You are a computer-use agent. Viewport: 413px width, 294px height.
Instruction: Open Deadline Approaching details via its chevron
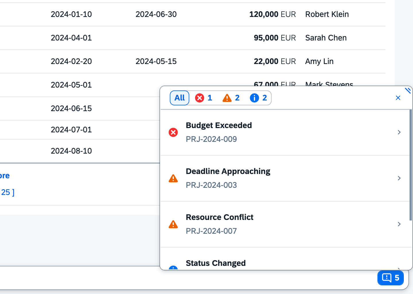pyautogui.click(x=399, y=178)
